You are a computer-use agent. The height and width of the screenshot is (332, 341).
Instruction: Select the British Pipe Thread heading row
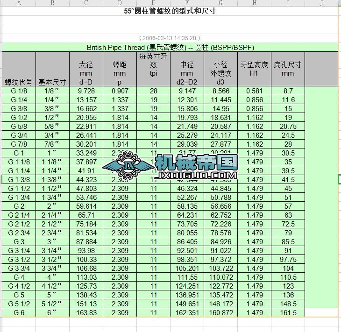[x=170, y=47]
